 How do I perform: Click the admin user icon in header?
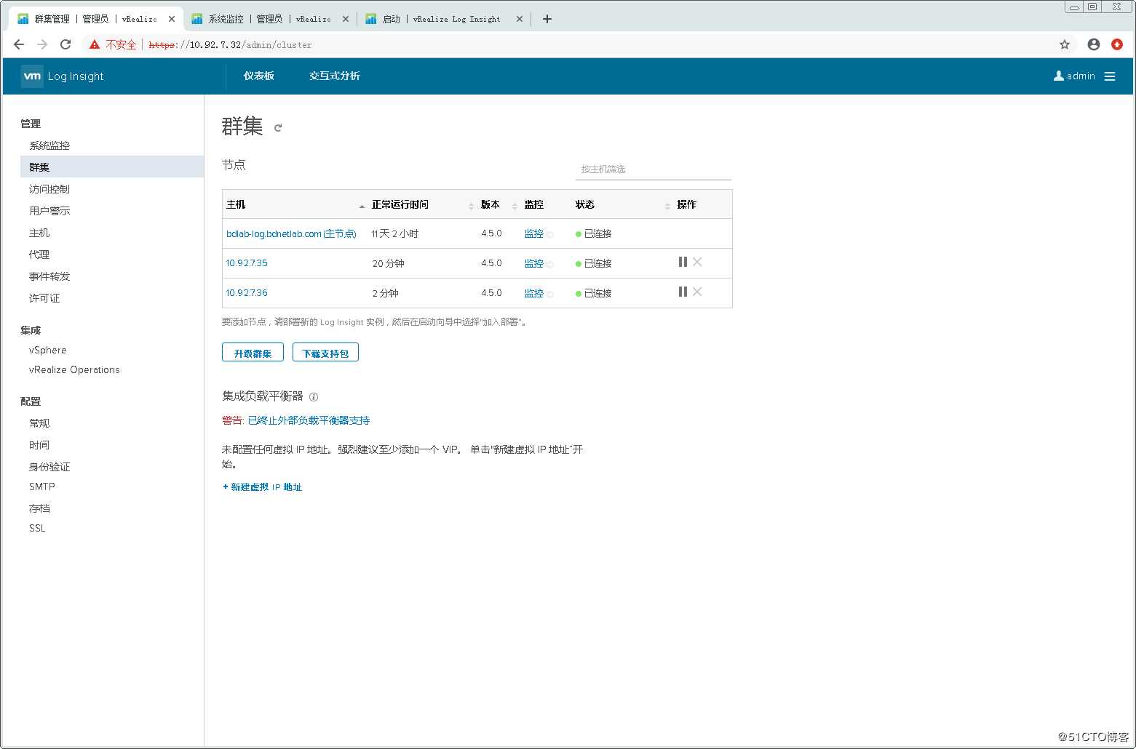tap(1059, 76)
